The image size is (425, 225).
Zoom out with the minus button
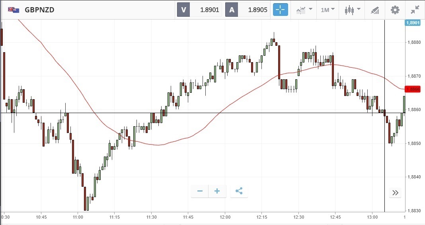point(200,191)
